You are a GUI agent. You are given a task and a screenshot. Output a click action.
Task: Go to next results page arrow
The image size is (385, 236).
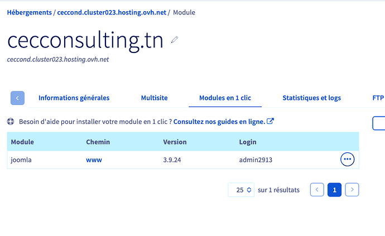pos(352,190)
